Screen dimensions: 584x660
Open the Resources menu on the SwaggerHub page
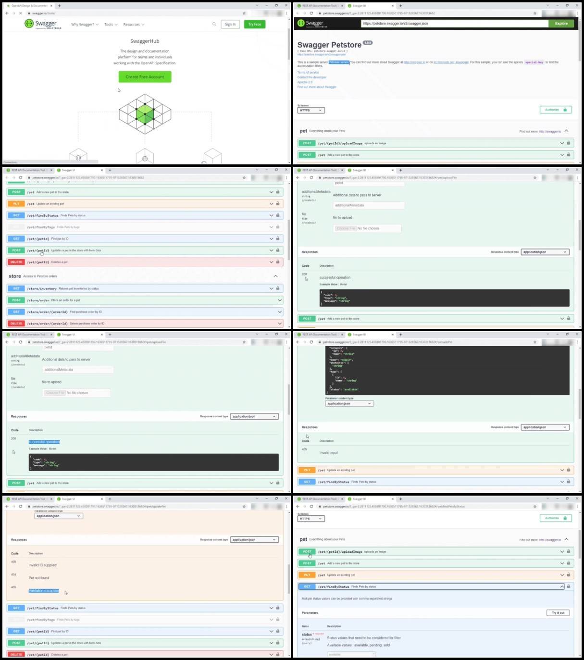[x=134, y=25]
